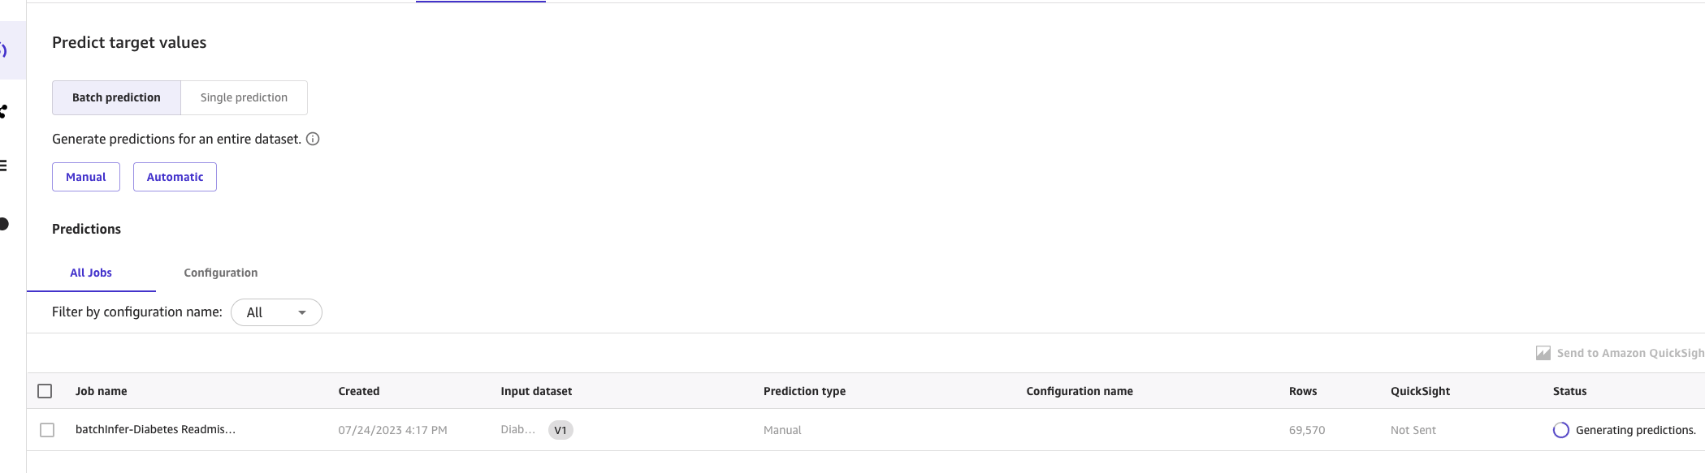Click the share-nodes icon in left sidebar

(x=4, y=111)
